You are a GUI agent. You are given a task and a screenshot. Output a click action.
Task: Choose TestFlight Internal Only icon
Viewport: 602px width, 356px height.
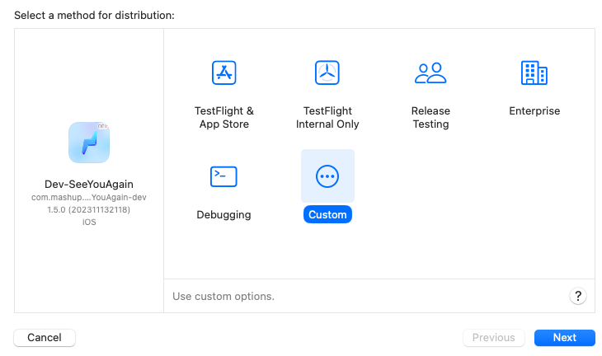pos(327,73)
